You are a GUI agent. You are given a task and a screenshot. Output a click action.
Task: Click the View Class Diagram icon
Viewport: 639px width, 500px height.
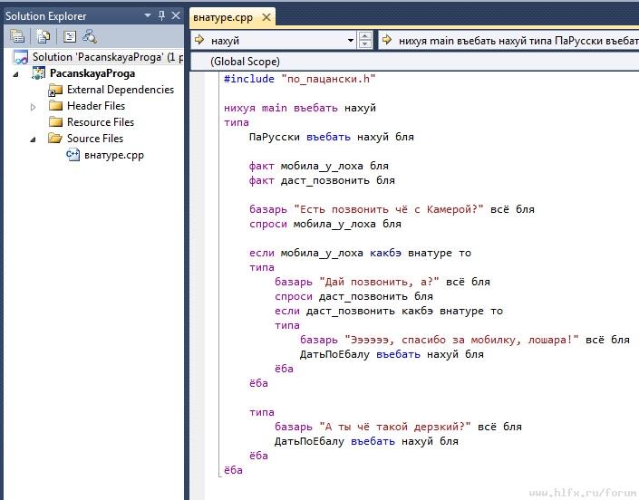tap(90, 36)
